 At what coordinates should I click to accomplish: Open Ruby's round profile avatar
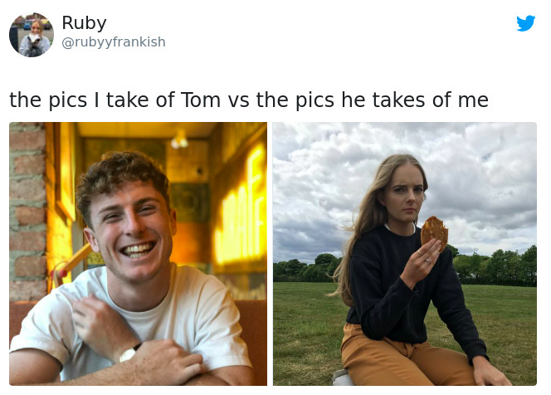(32, 35)
